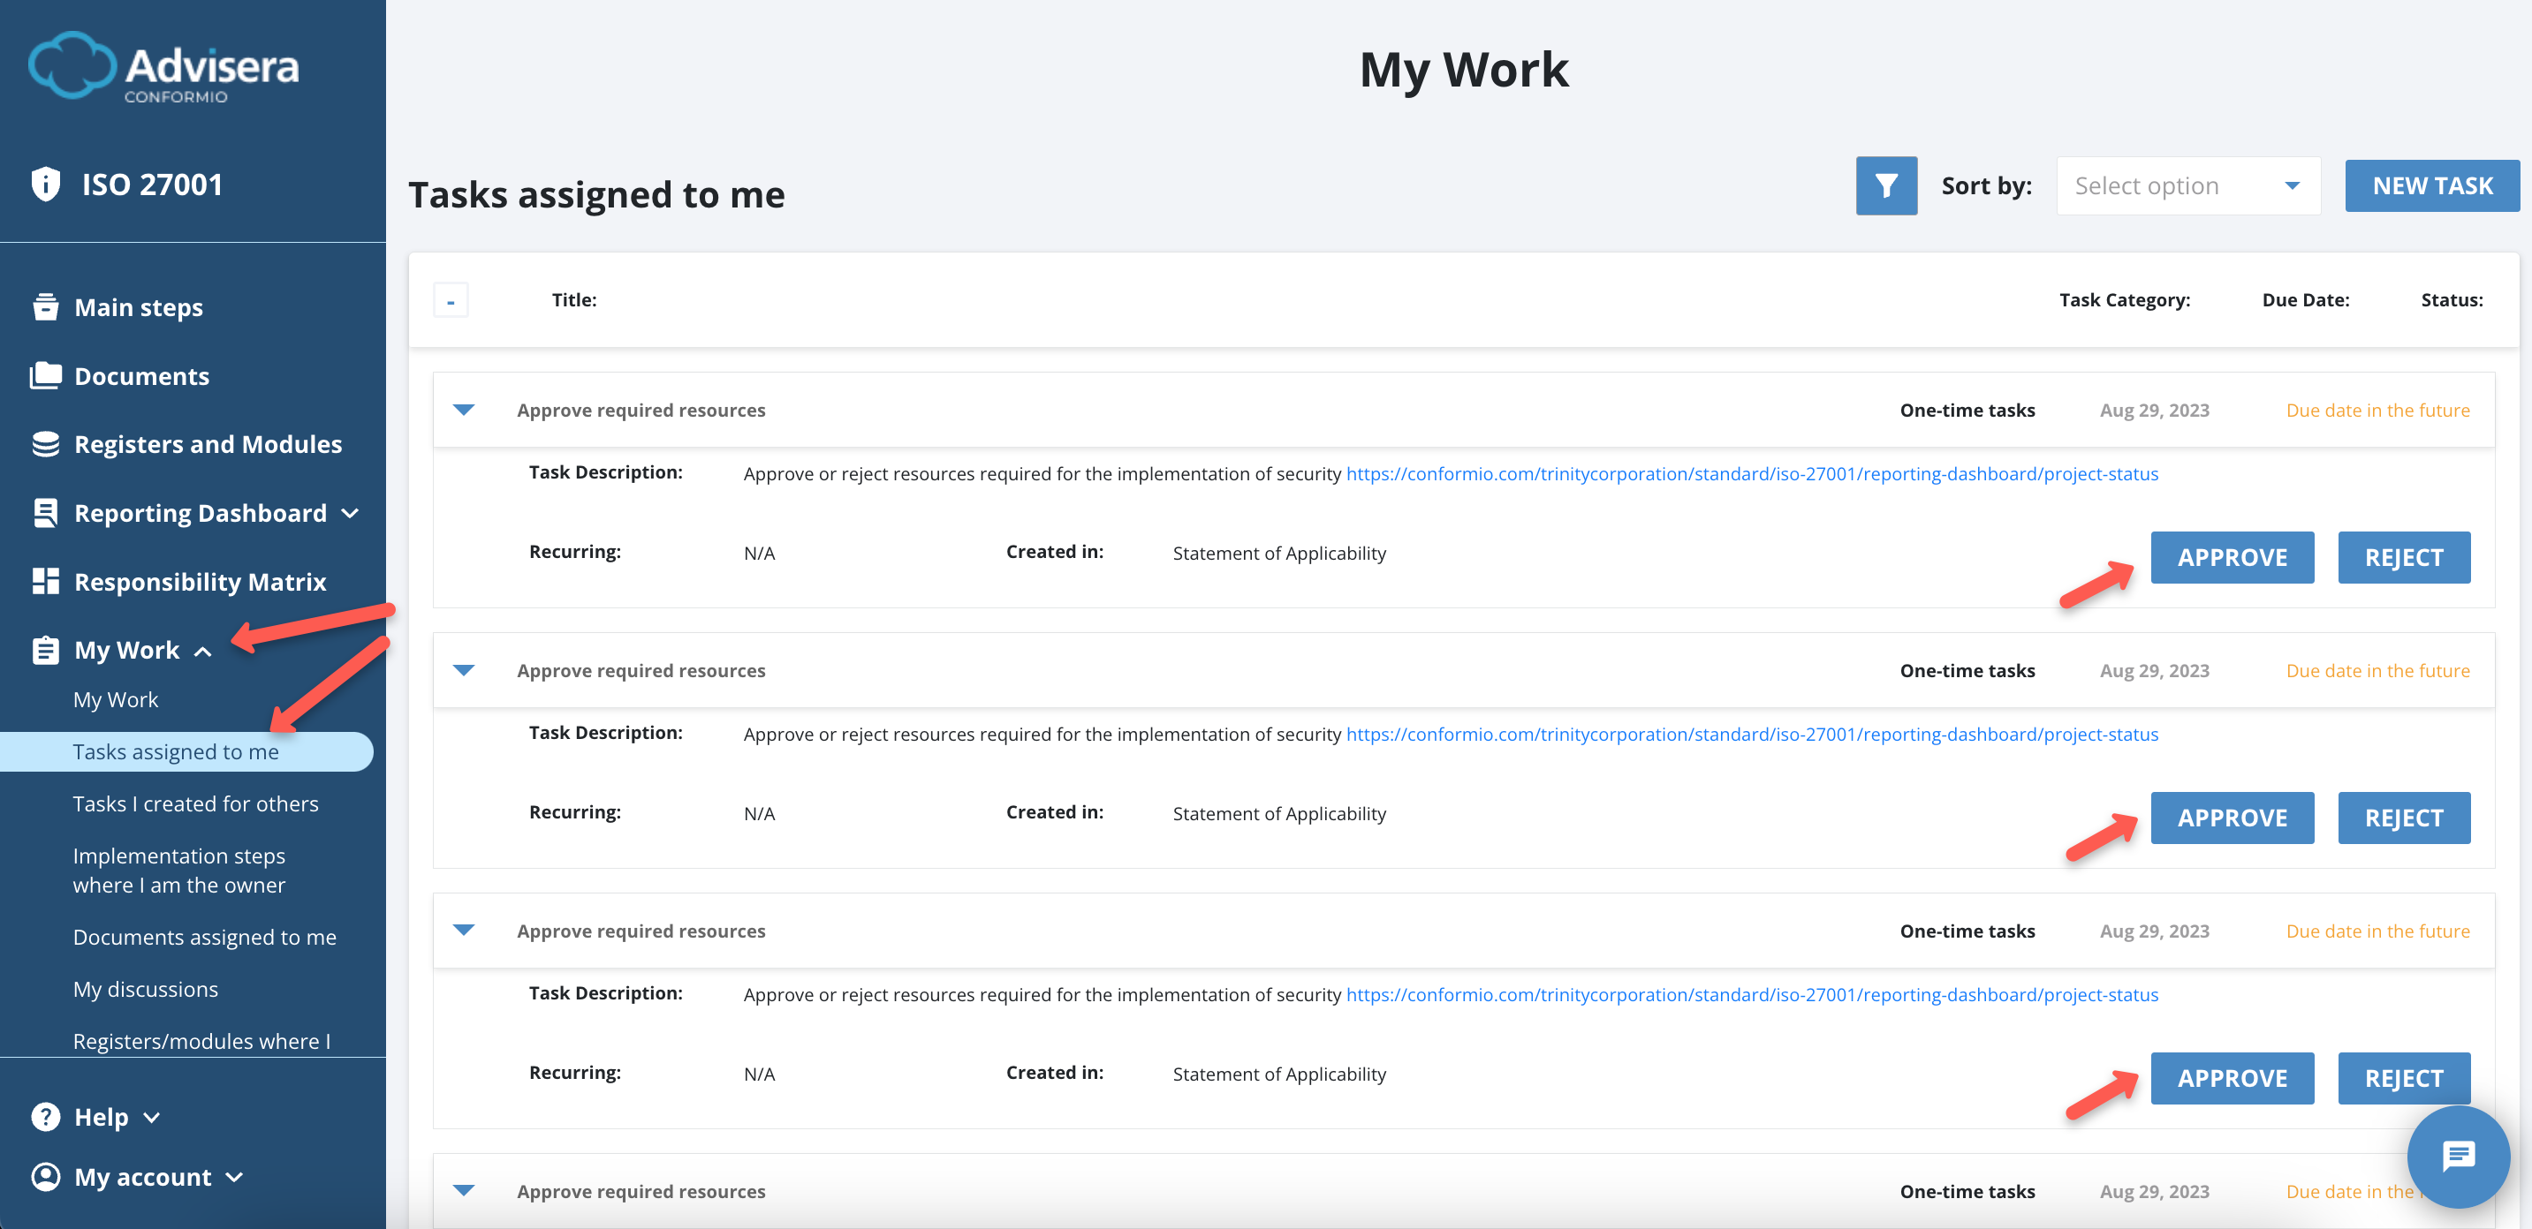Screen dimensions: 2532x1229
Task: Toggle the collapse-all minus box in header
Action: point(451,300)
